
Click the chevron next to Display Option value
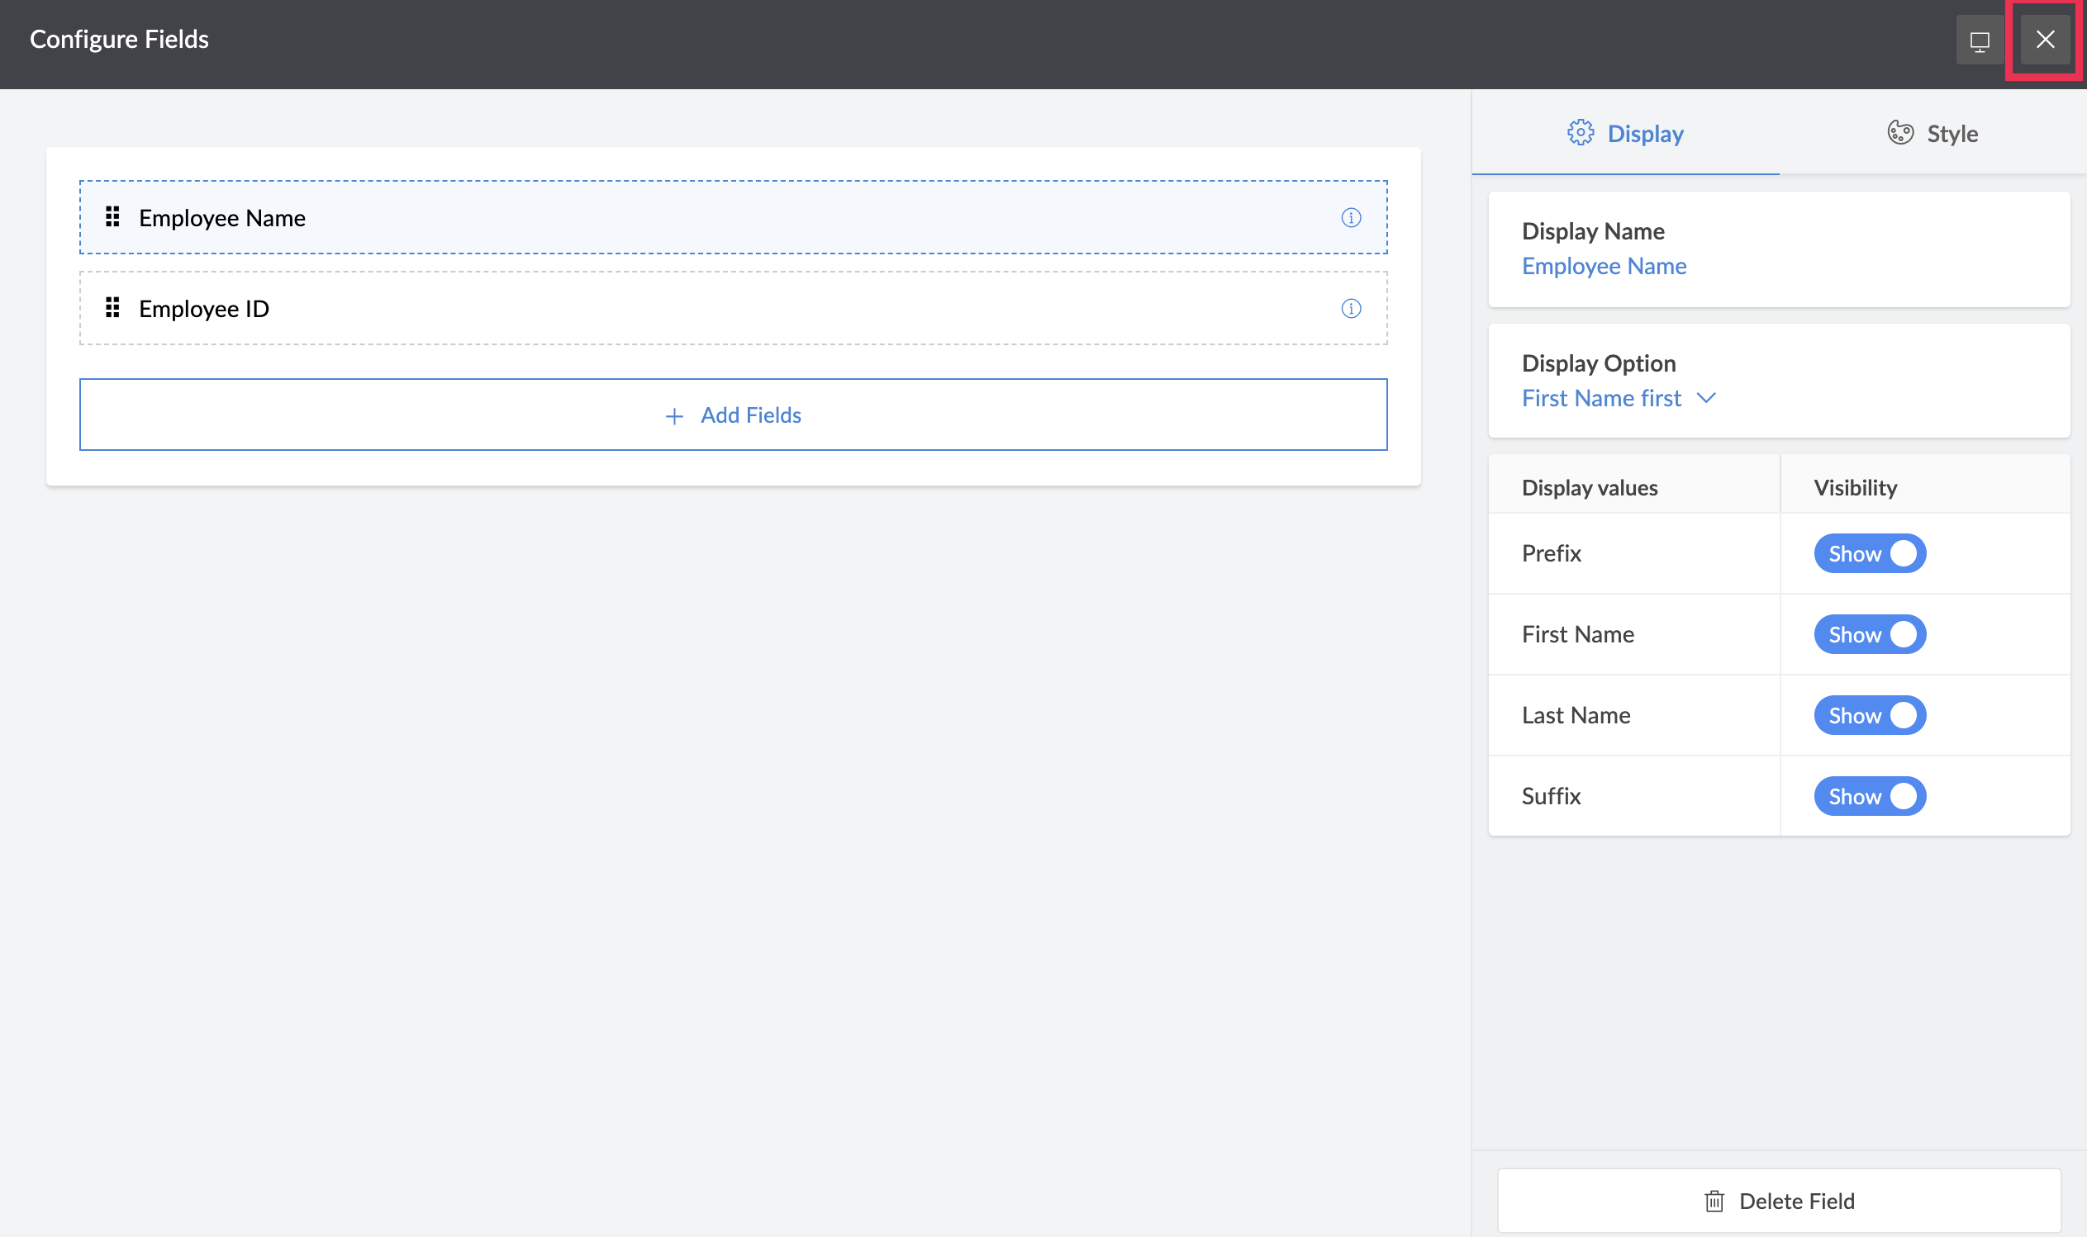(1706, 399)
